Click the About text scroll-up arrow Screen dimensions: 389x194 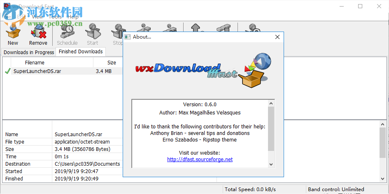pos(271,103)
